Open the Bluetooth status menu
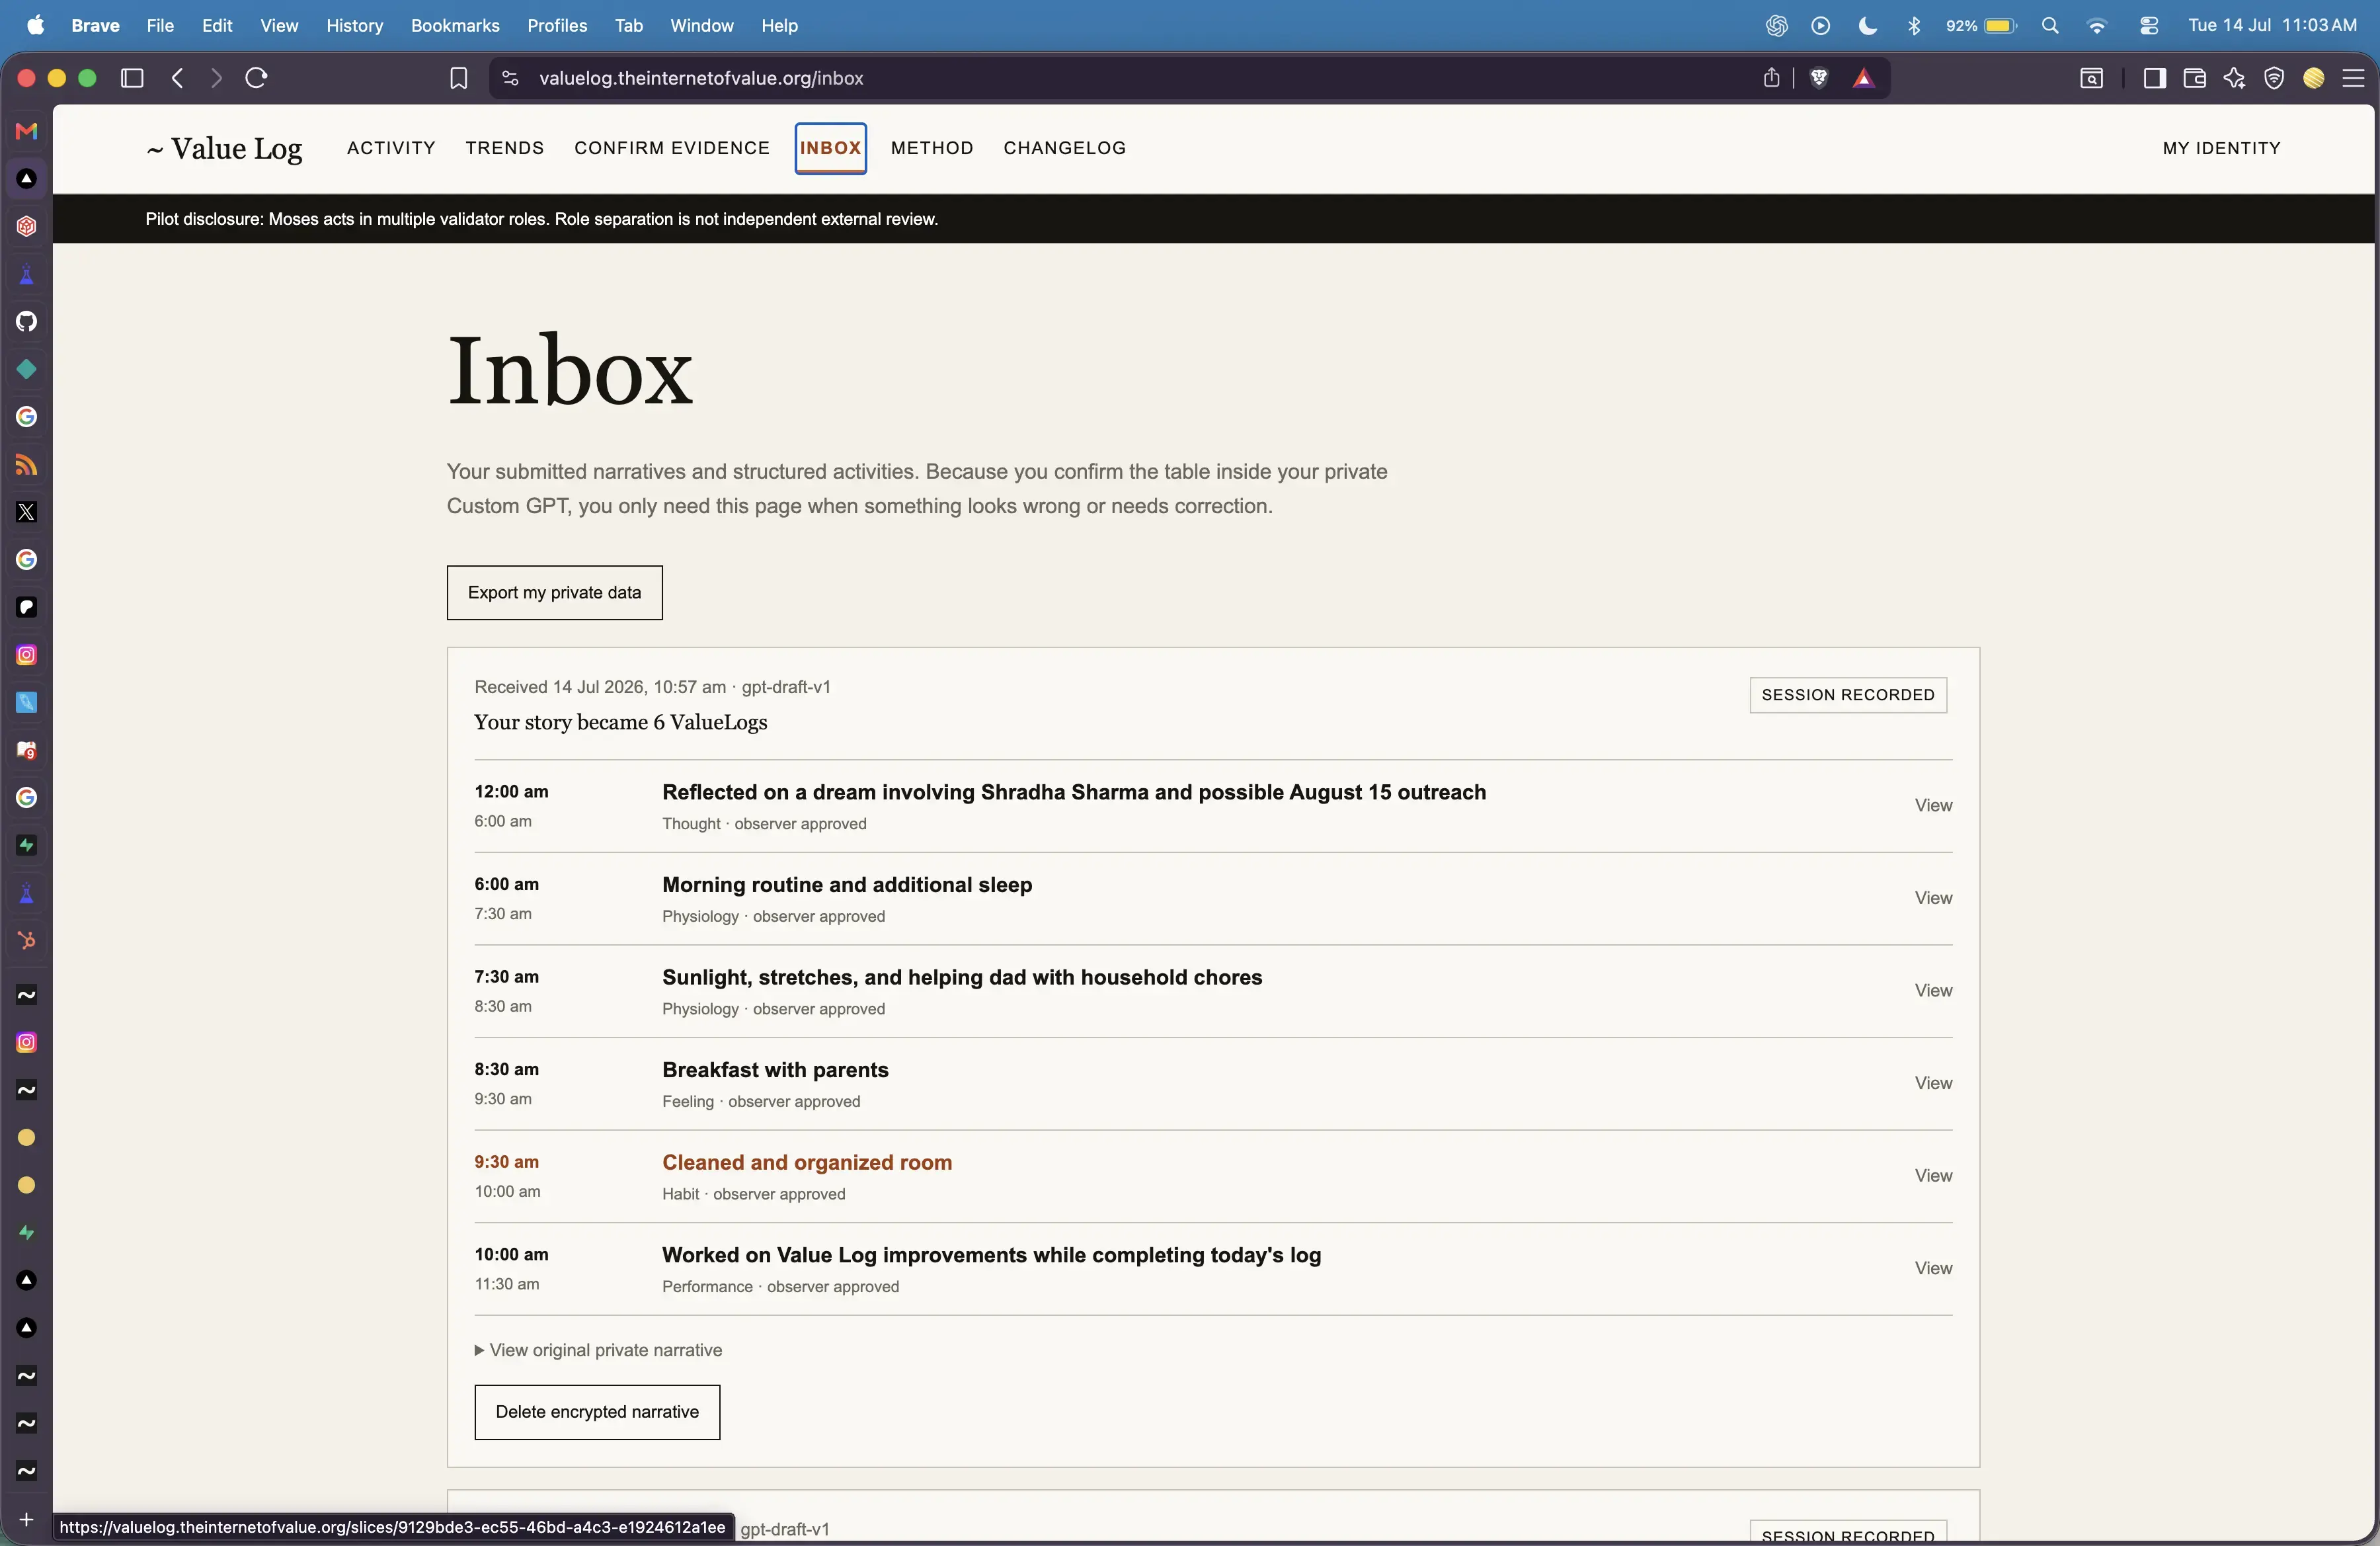Viewport: 2380px width, 1546px height. click(x=1914, y=26)
